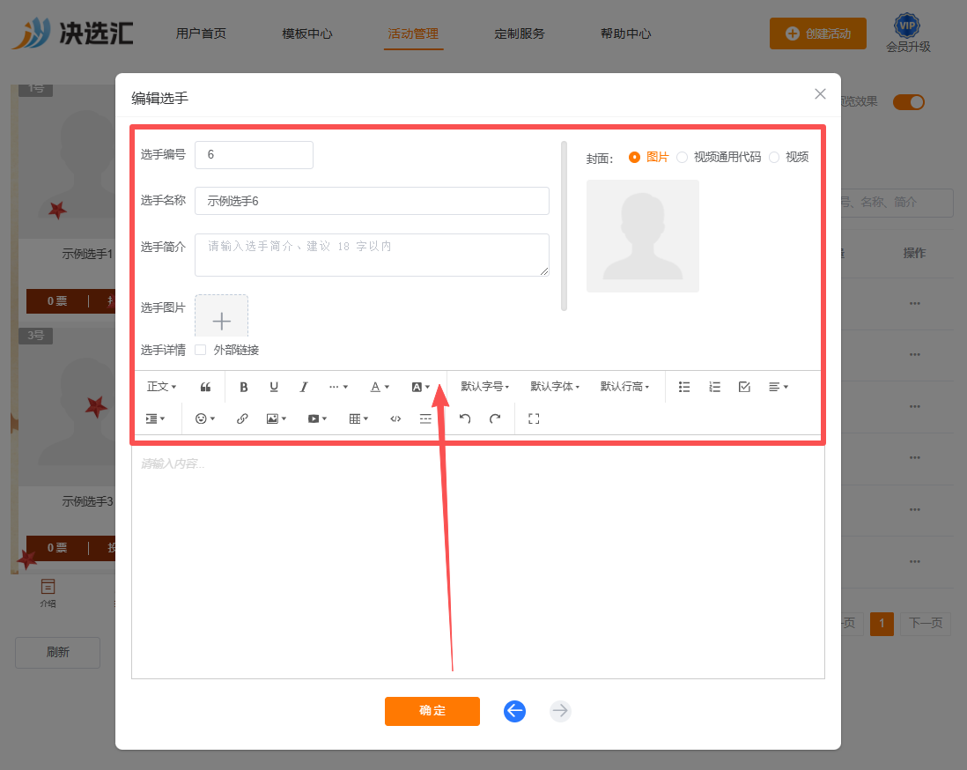
Task: Go to 活动管理 tab
Action: click(x=413, y=34)
